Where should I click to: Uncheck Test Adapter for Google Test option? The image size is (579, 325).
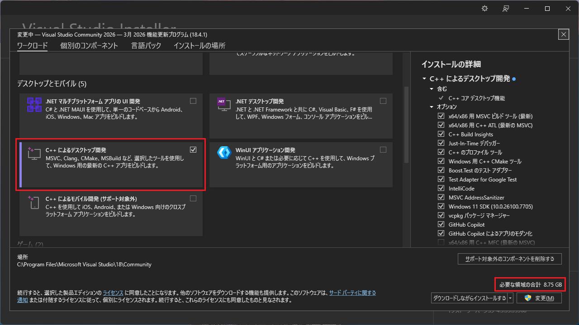[441, 179]
